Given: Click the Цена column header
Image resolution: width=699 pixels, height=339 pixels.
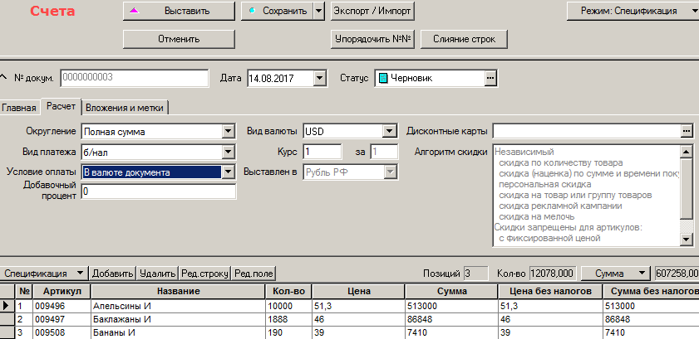Looking at the screenshot, I should (x=359, y=292).
